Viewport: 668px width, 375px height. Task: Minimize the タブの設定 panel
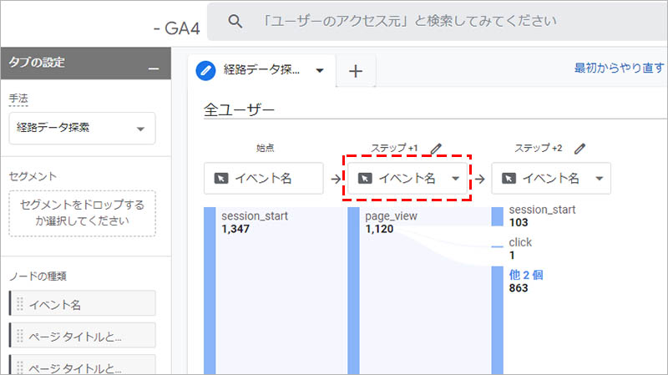tap(153, 64)
